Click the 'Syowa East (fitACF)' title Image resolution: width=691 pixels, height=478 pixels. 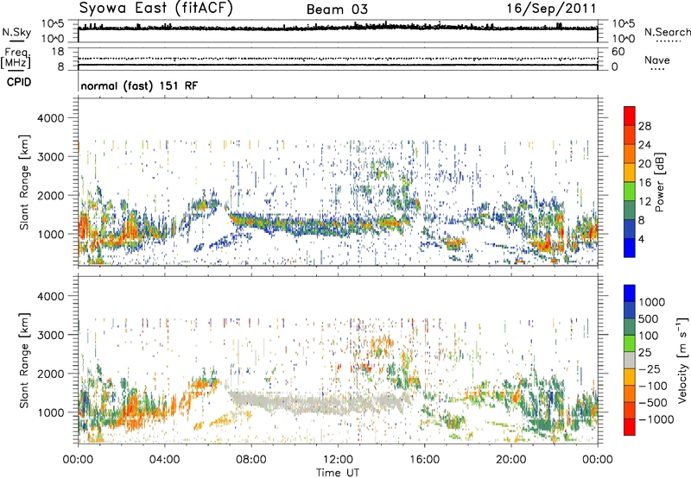click(x=155, y=9)
